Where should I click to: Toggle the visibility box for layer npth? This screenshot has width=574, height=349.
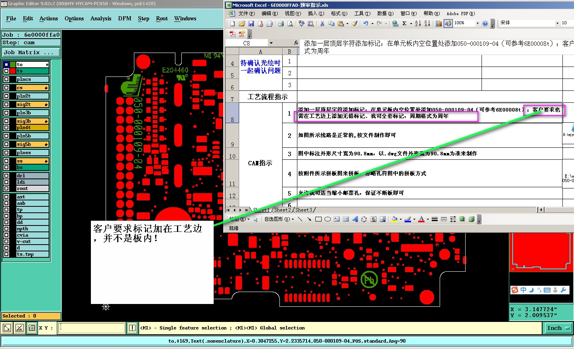point(6,229)
